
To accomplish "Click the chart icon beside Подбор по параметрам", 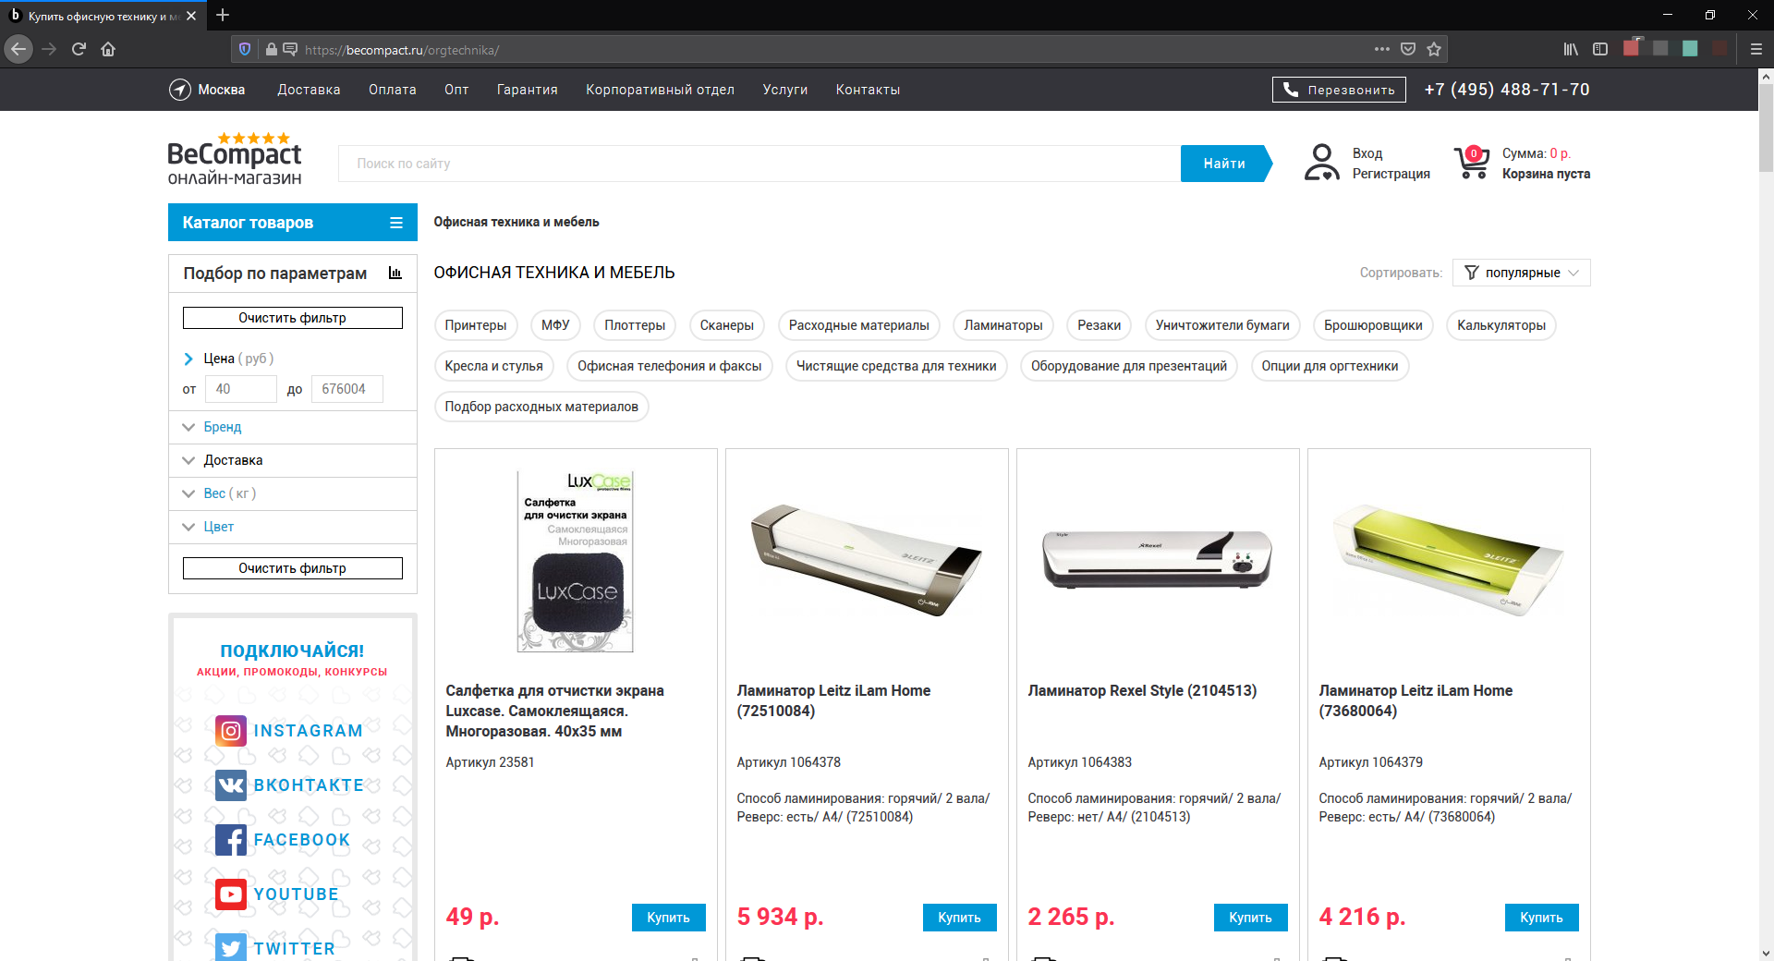I will tap(395, 273).
